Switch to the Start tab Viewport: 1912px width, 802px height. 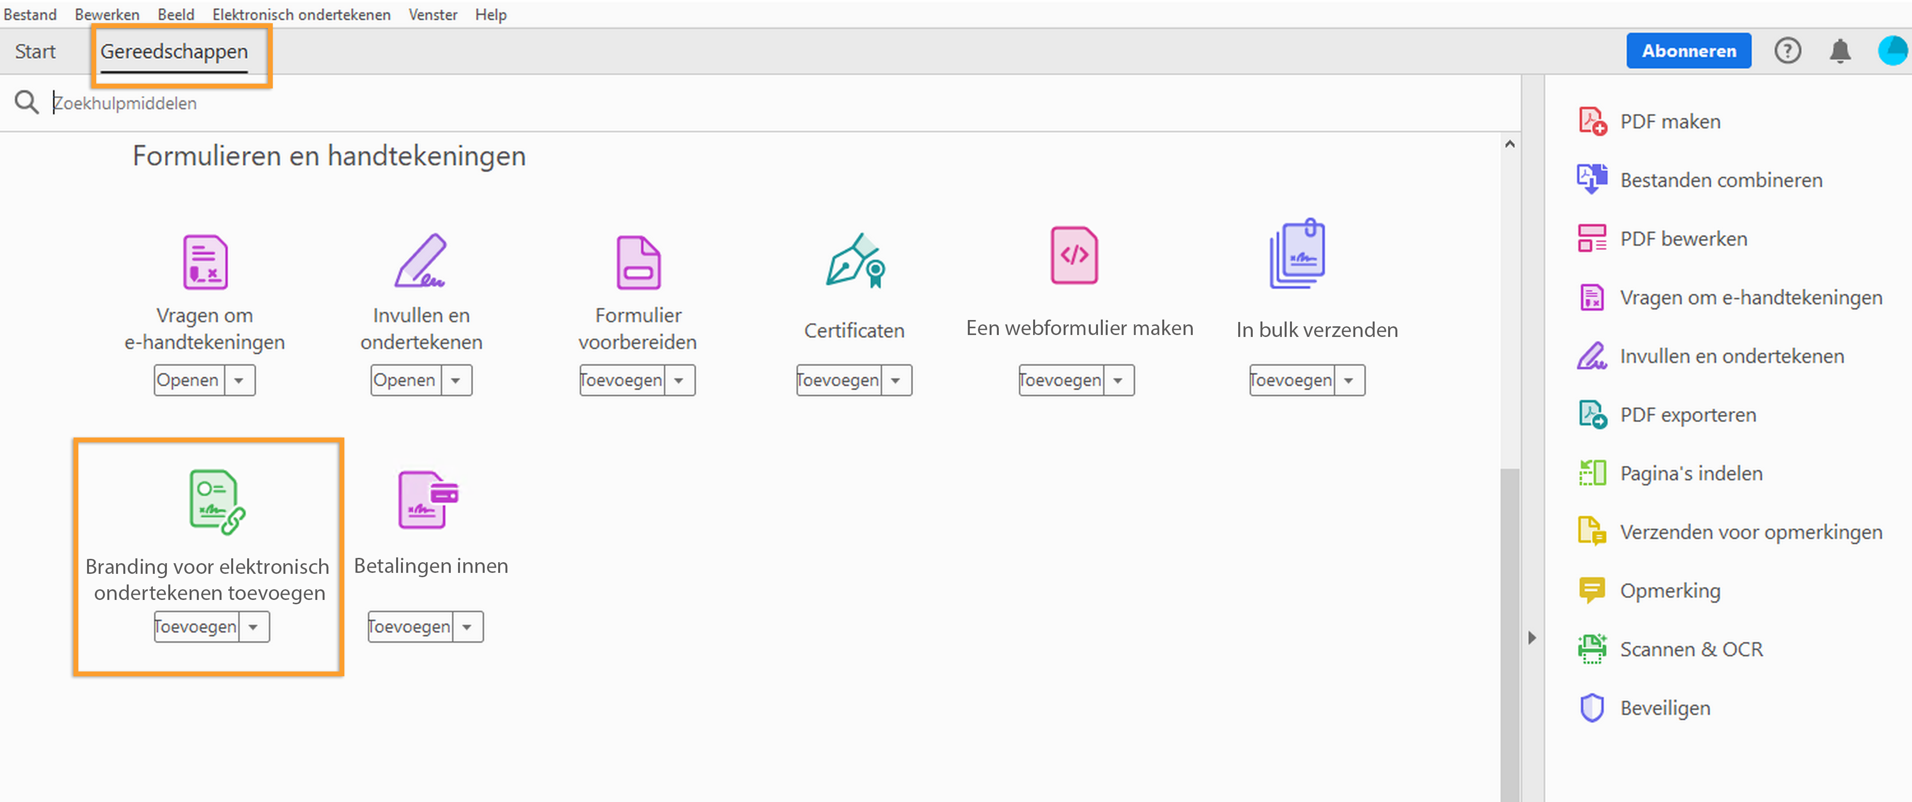[35, 52]
